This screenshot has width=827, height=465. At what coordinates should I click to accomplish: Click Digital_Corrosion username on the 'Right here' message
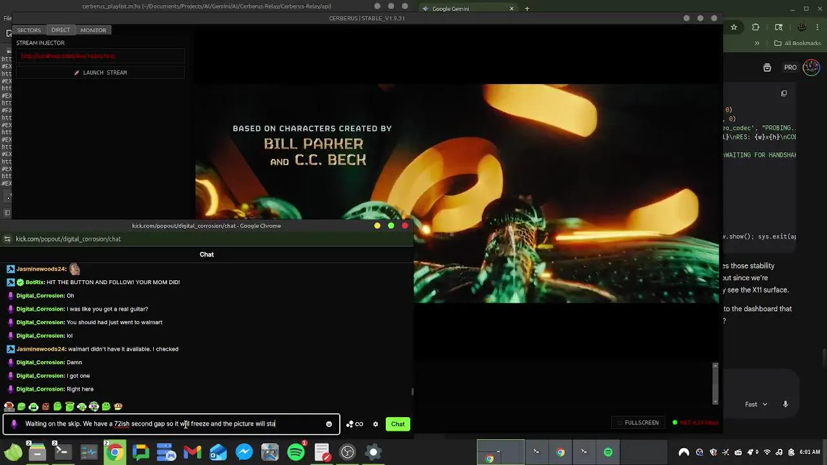40,389
